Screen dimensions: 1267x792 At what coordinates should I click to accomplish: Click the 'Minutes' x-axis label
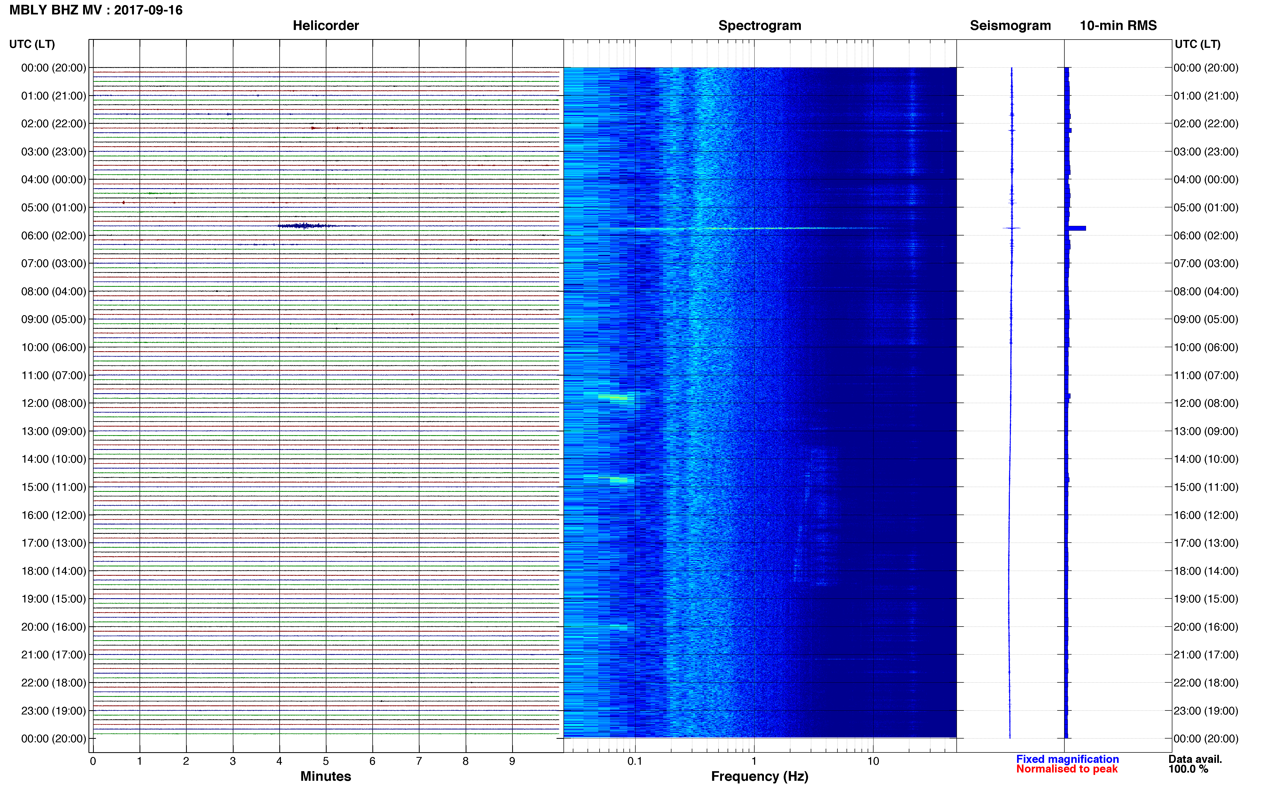pos(326,776)
